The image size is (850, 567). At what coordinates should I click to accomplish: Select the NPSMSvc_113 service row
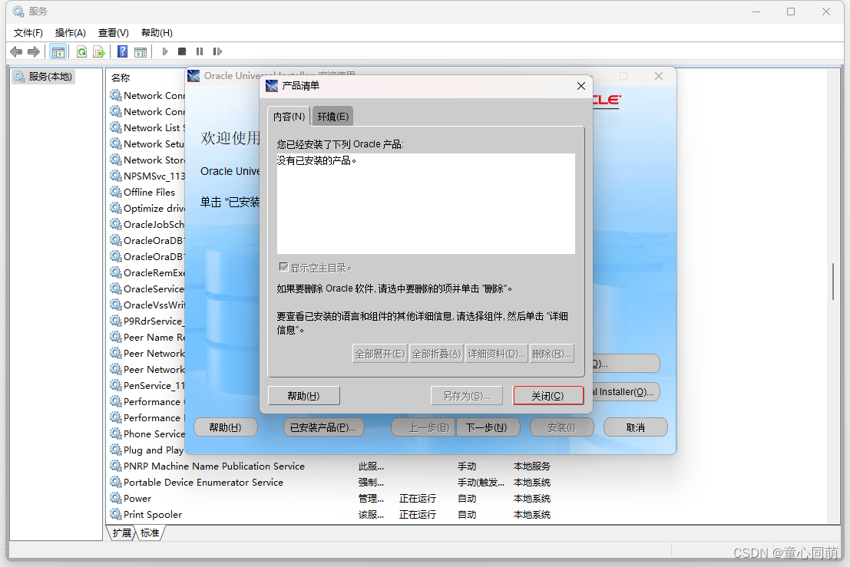coord(154,176)
